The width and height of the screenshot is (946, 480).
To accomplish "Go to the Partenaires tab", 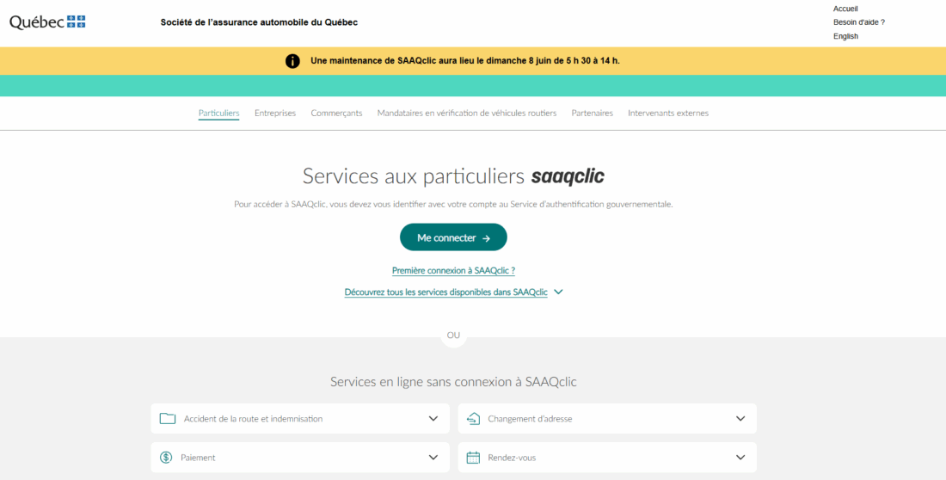I will click(593, 113).
